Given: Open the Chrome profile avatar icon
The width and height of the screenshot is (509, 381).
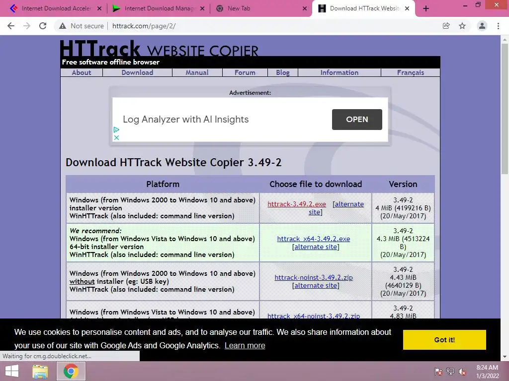Looking at the screenshot, I should tap(482, 26).
